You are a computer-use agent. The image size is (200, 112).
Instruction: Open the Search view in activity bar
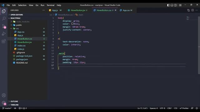pyautogui.click(x=4, y=19)
